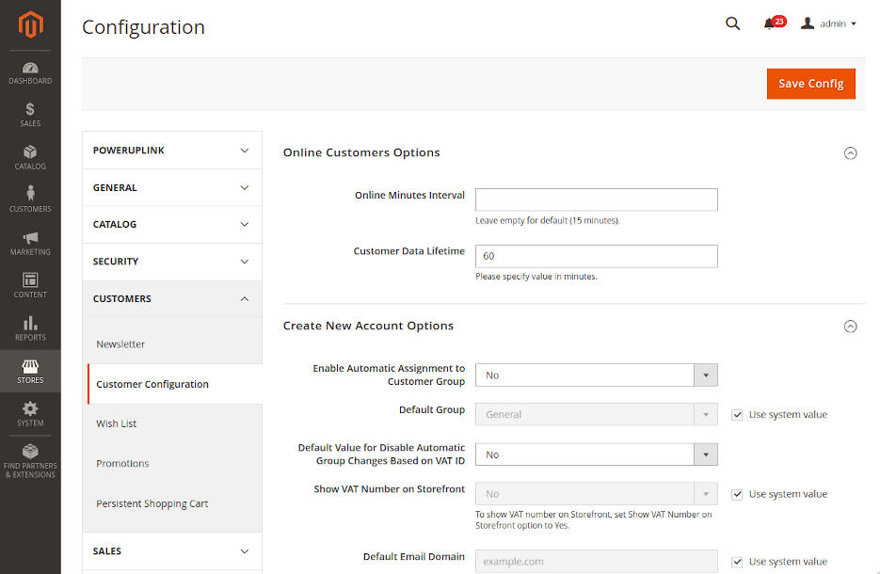Expand the POWERUPLINK config section
The height and width of the screenshot is (574, 880).
pos(171,151)
